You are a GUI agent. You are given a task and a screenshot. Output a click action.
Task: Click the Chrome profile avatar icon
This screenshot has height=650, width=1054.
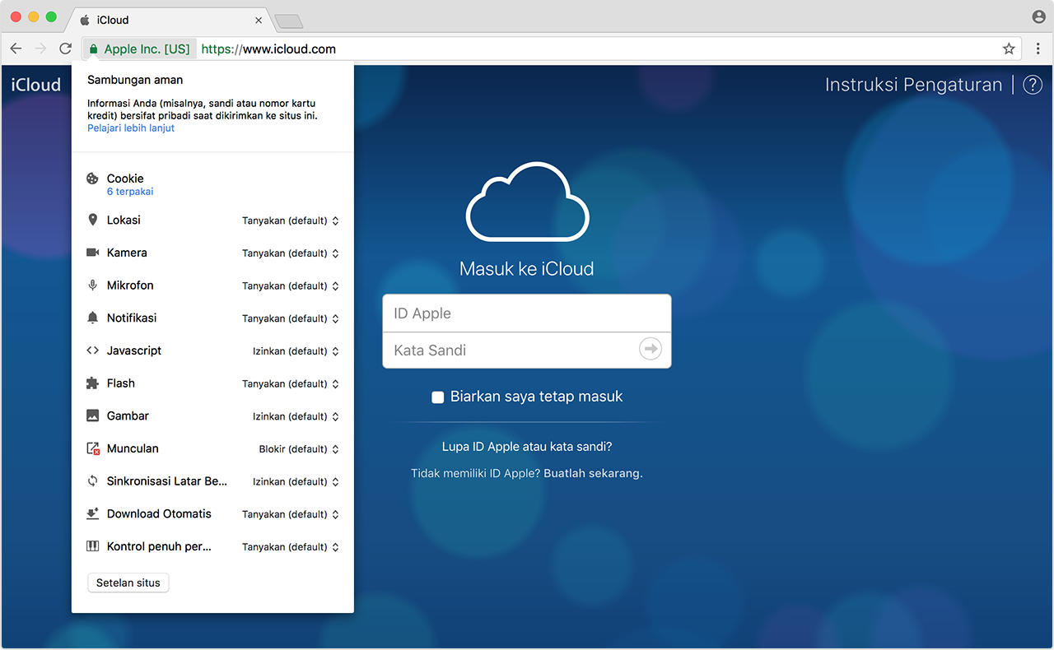pyautogui.click(x=1038, y=17)
